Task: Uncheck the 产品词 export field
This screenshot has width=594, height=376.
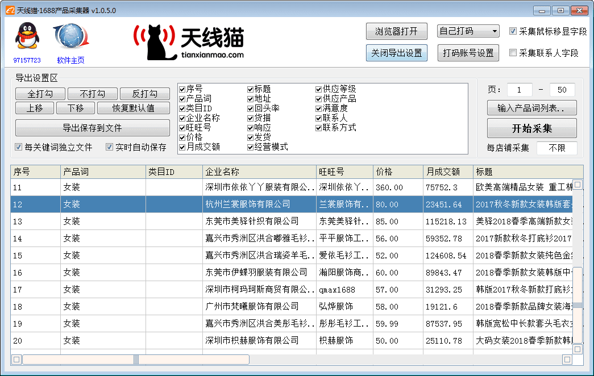Action: pyautogui.click(x=182, y=99)
